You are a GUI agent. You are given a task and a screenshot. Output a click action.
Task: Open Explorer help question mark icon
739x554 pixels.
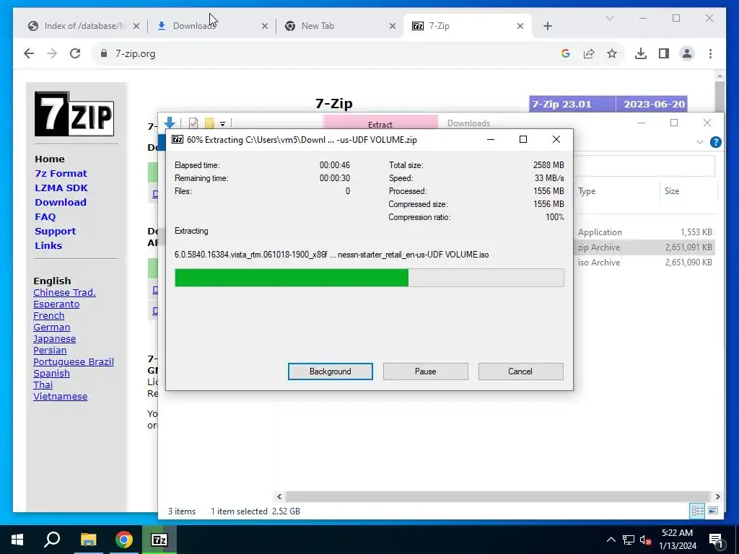(x=715, y=142)
